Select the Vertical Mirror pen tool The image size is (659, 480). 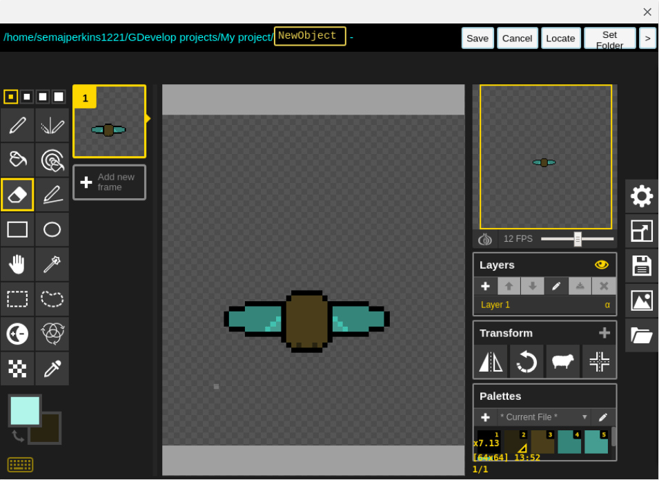pos(52,125)
